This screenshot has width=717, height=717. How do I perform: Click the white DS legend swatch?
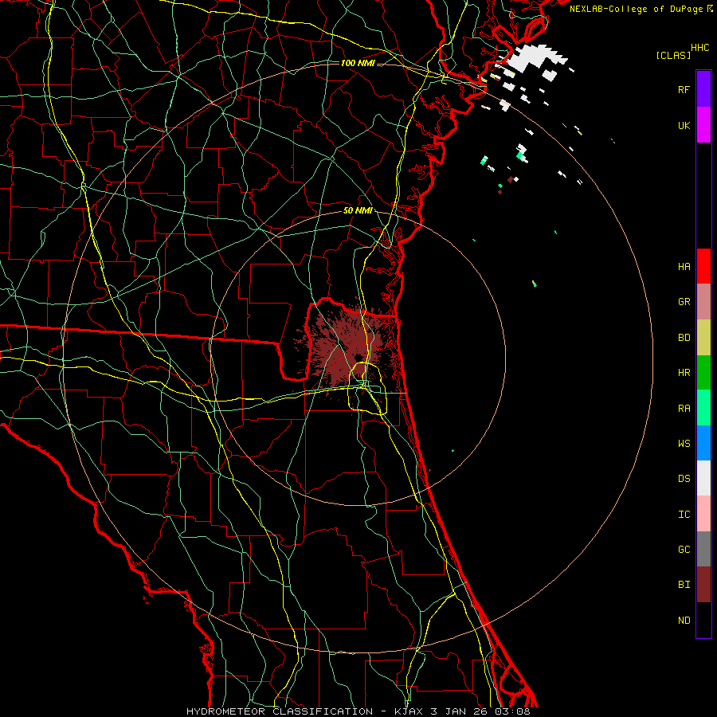click(x=703, y=478)
